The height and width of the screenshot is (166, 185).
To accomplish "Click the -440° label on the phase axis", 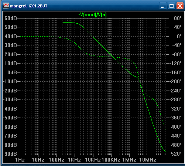I will 175,136.
